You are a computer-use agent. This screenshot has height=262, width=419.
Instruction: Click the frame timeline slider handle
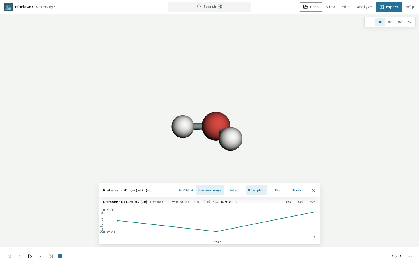coord(60,256)
